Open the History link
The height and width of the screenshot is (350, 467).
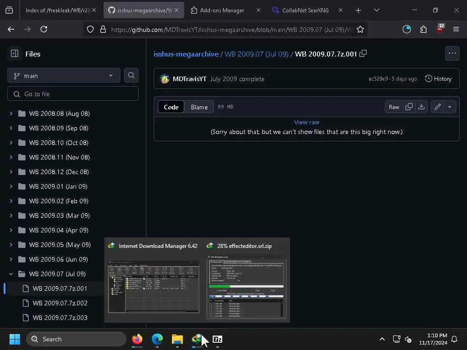pyautogui.click(x=438, y=79)
